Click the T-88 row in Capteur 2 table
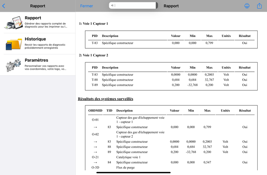This screenshot has height=175, width=267. [171, 80]
